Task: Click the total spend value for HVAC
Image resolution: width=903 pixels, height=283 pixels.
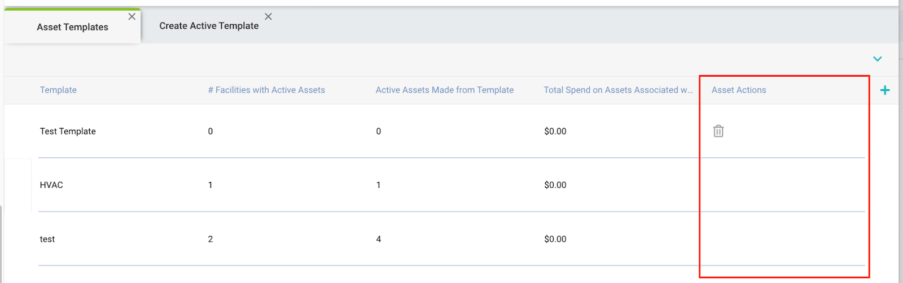Action: point(555,185)
